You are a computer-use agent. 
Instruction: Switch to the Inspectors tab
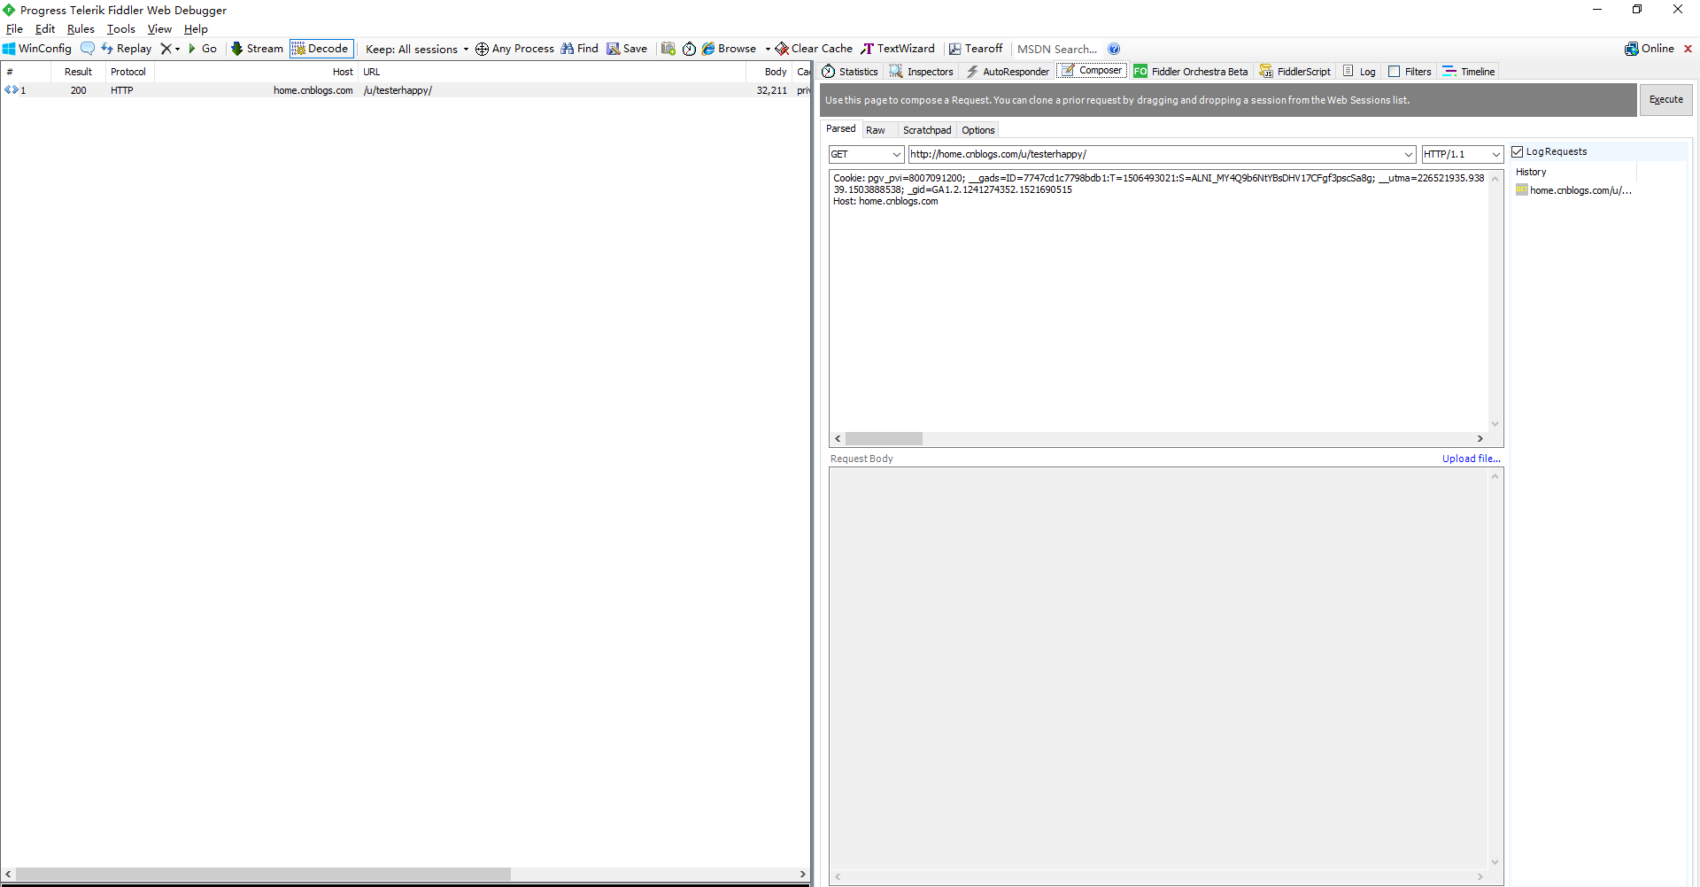point(922,72)
